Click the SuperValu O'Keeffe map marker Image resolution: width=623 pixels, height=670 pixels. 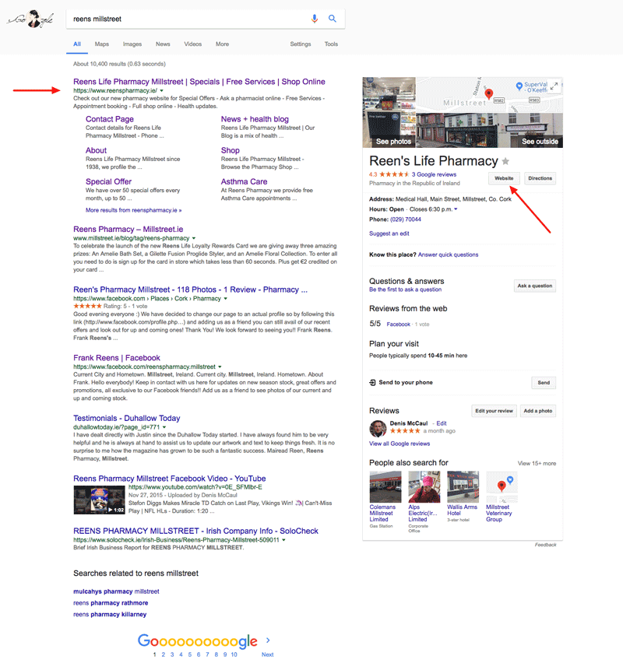tap(519, 86)
